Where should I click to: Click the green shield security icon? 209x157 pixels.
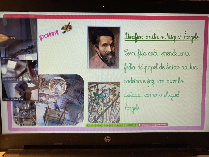(136, 125)
